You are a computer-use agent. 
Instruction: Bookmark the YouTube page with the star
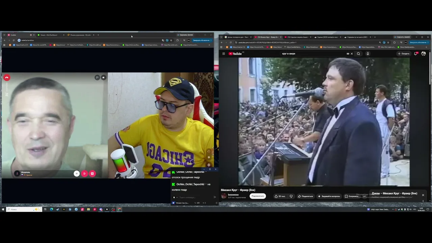tap(388, 43)
